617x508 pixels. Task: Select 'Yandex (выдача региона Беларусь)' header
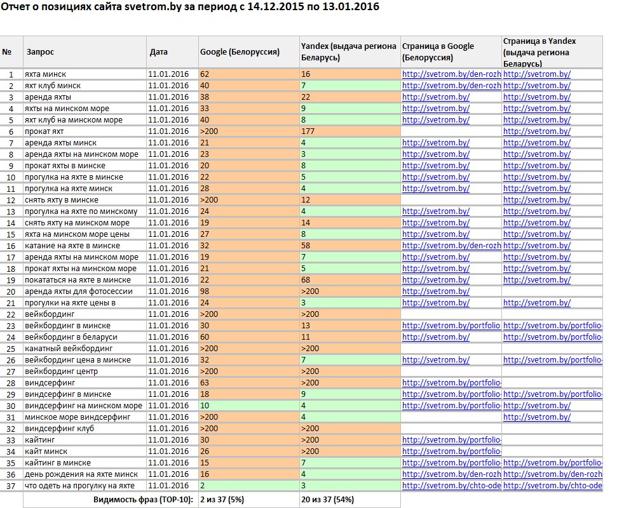point(350,52)
